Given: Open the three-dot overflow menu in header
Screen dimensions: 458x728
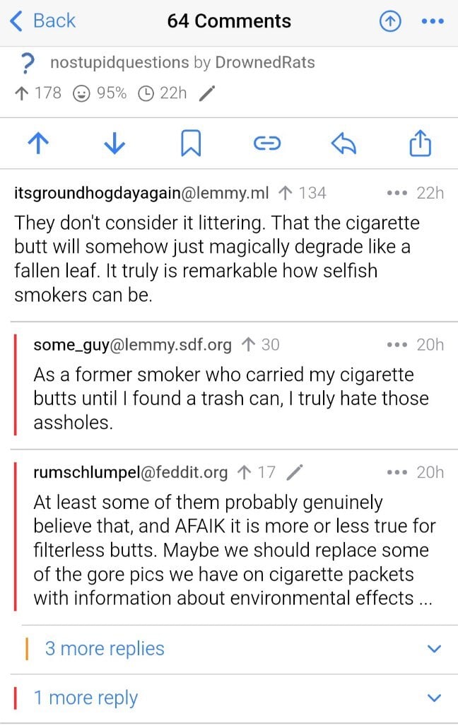Looking at the screenshot, I should [x=431, y=22].
